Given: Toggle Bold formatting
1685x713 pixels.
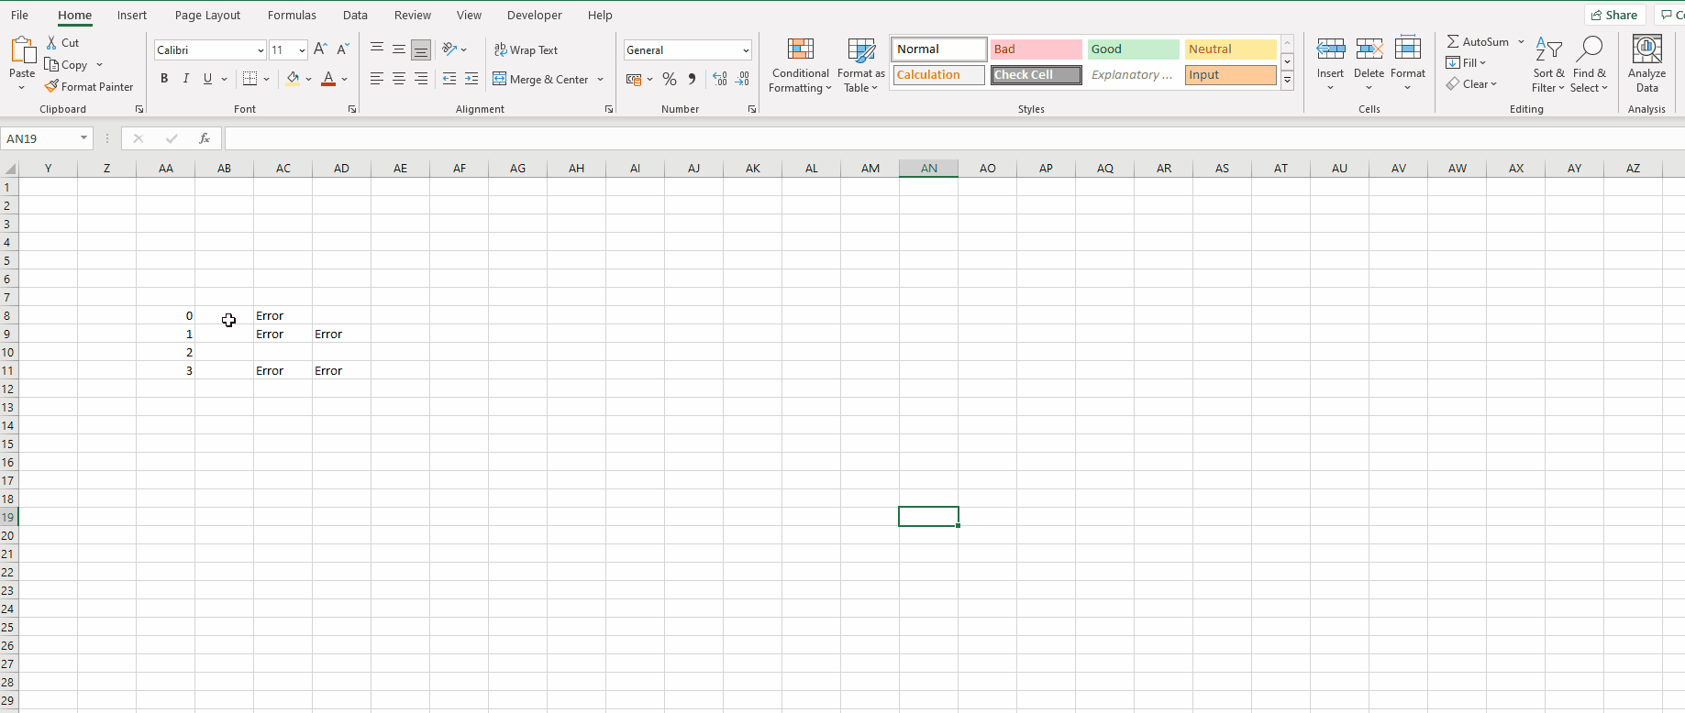Looking at the screenshot, I should [164, 79].
